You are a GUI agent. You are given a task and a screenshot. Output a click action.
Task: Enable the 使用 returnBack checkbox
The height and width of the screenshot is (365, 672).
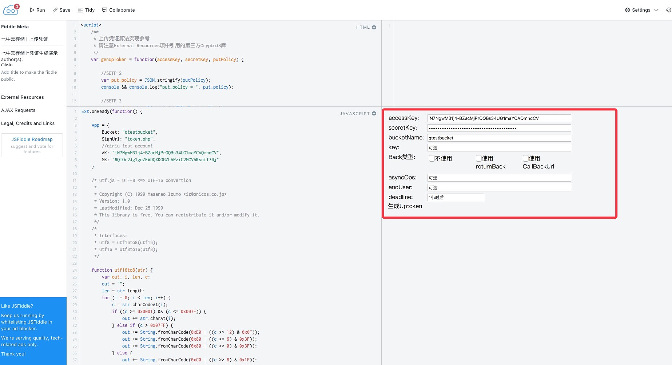(x=479, y=158)
